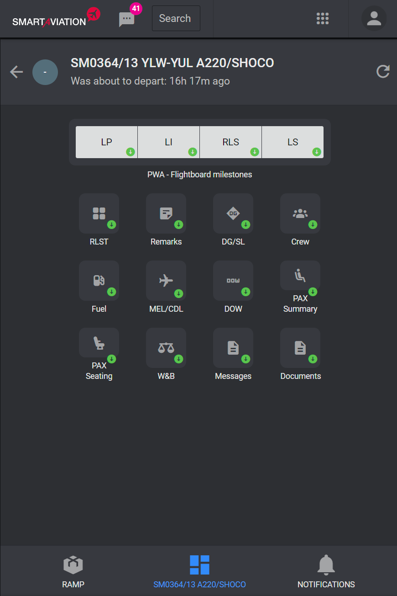Open the Fuel tile
This screenshot has height=596, width=397.
click(99, 281)
